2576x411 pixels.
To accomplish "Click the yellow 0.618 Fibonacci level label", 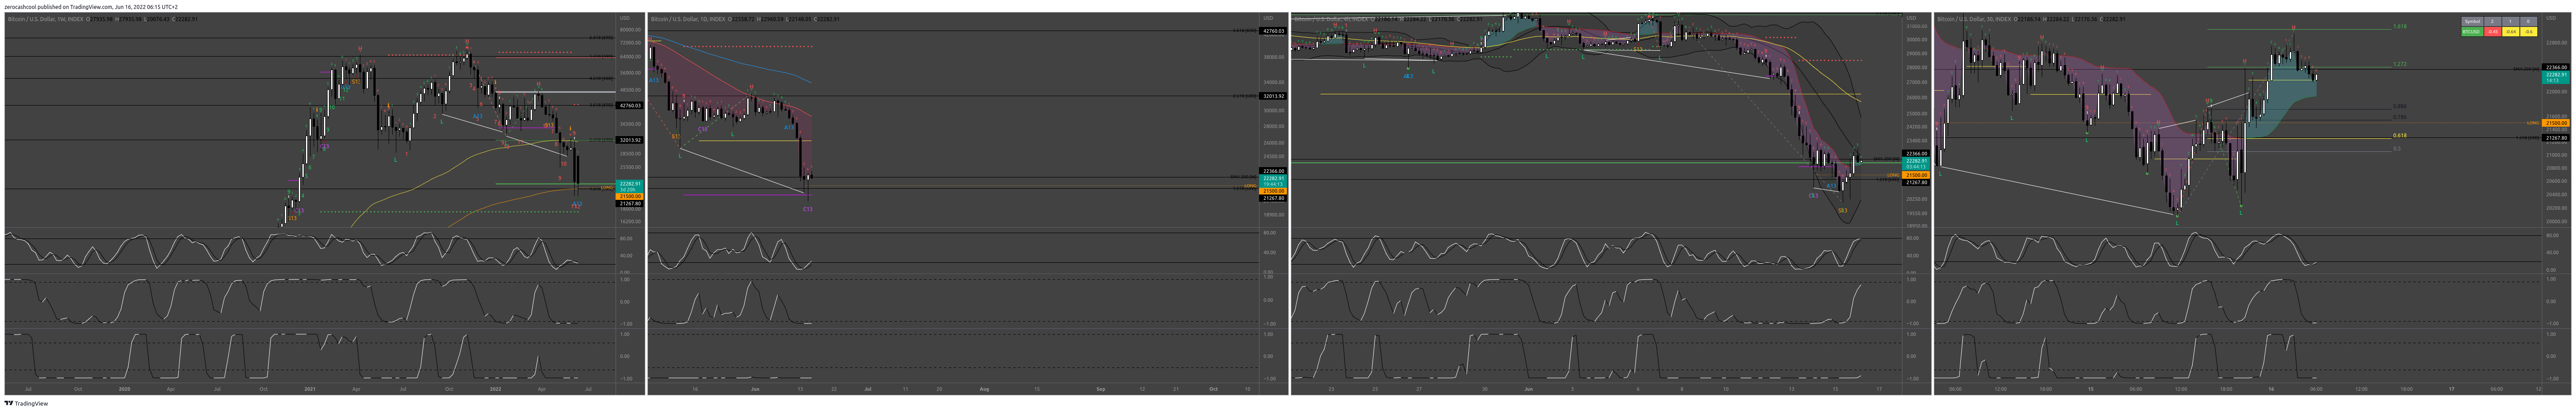I will [x=2399, y=135].
